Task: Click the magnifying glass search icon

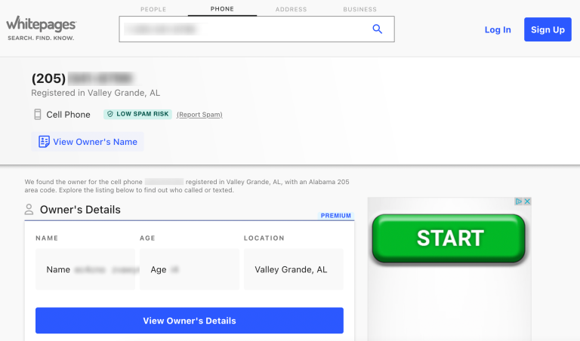Action: pos(377,29)
